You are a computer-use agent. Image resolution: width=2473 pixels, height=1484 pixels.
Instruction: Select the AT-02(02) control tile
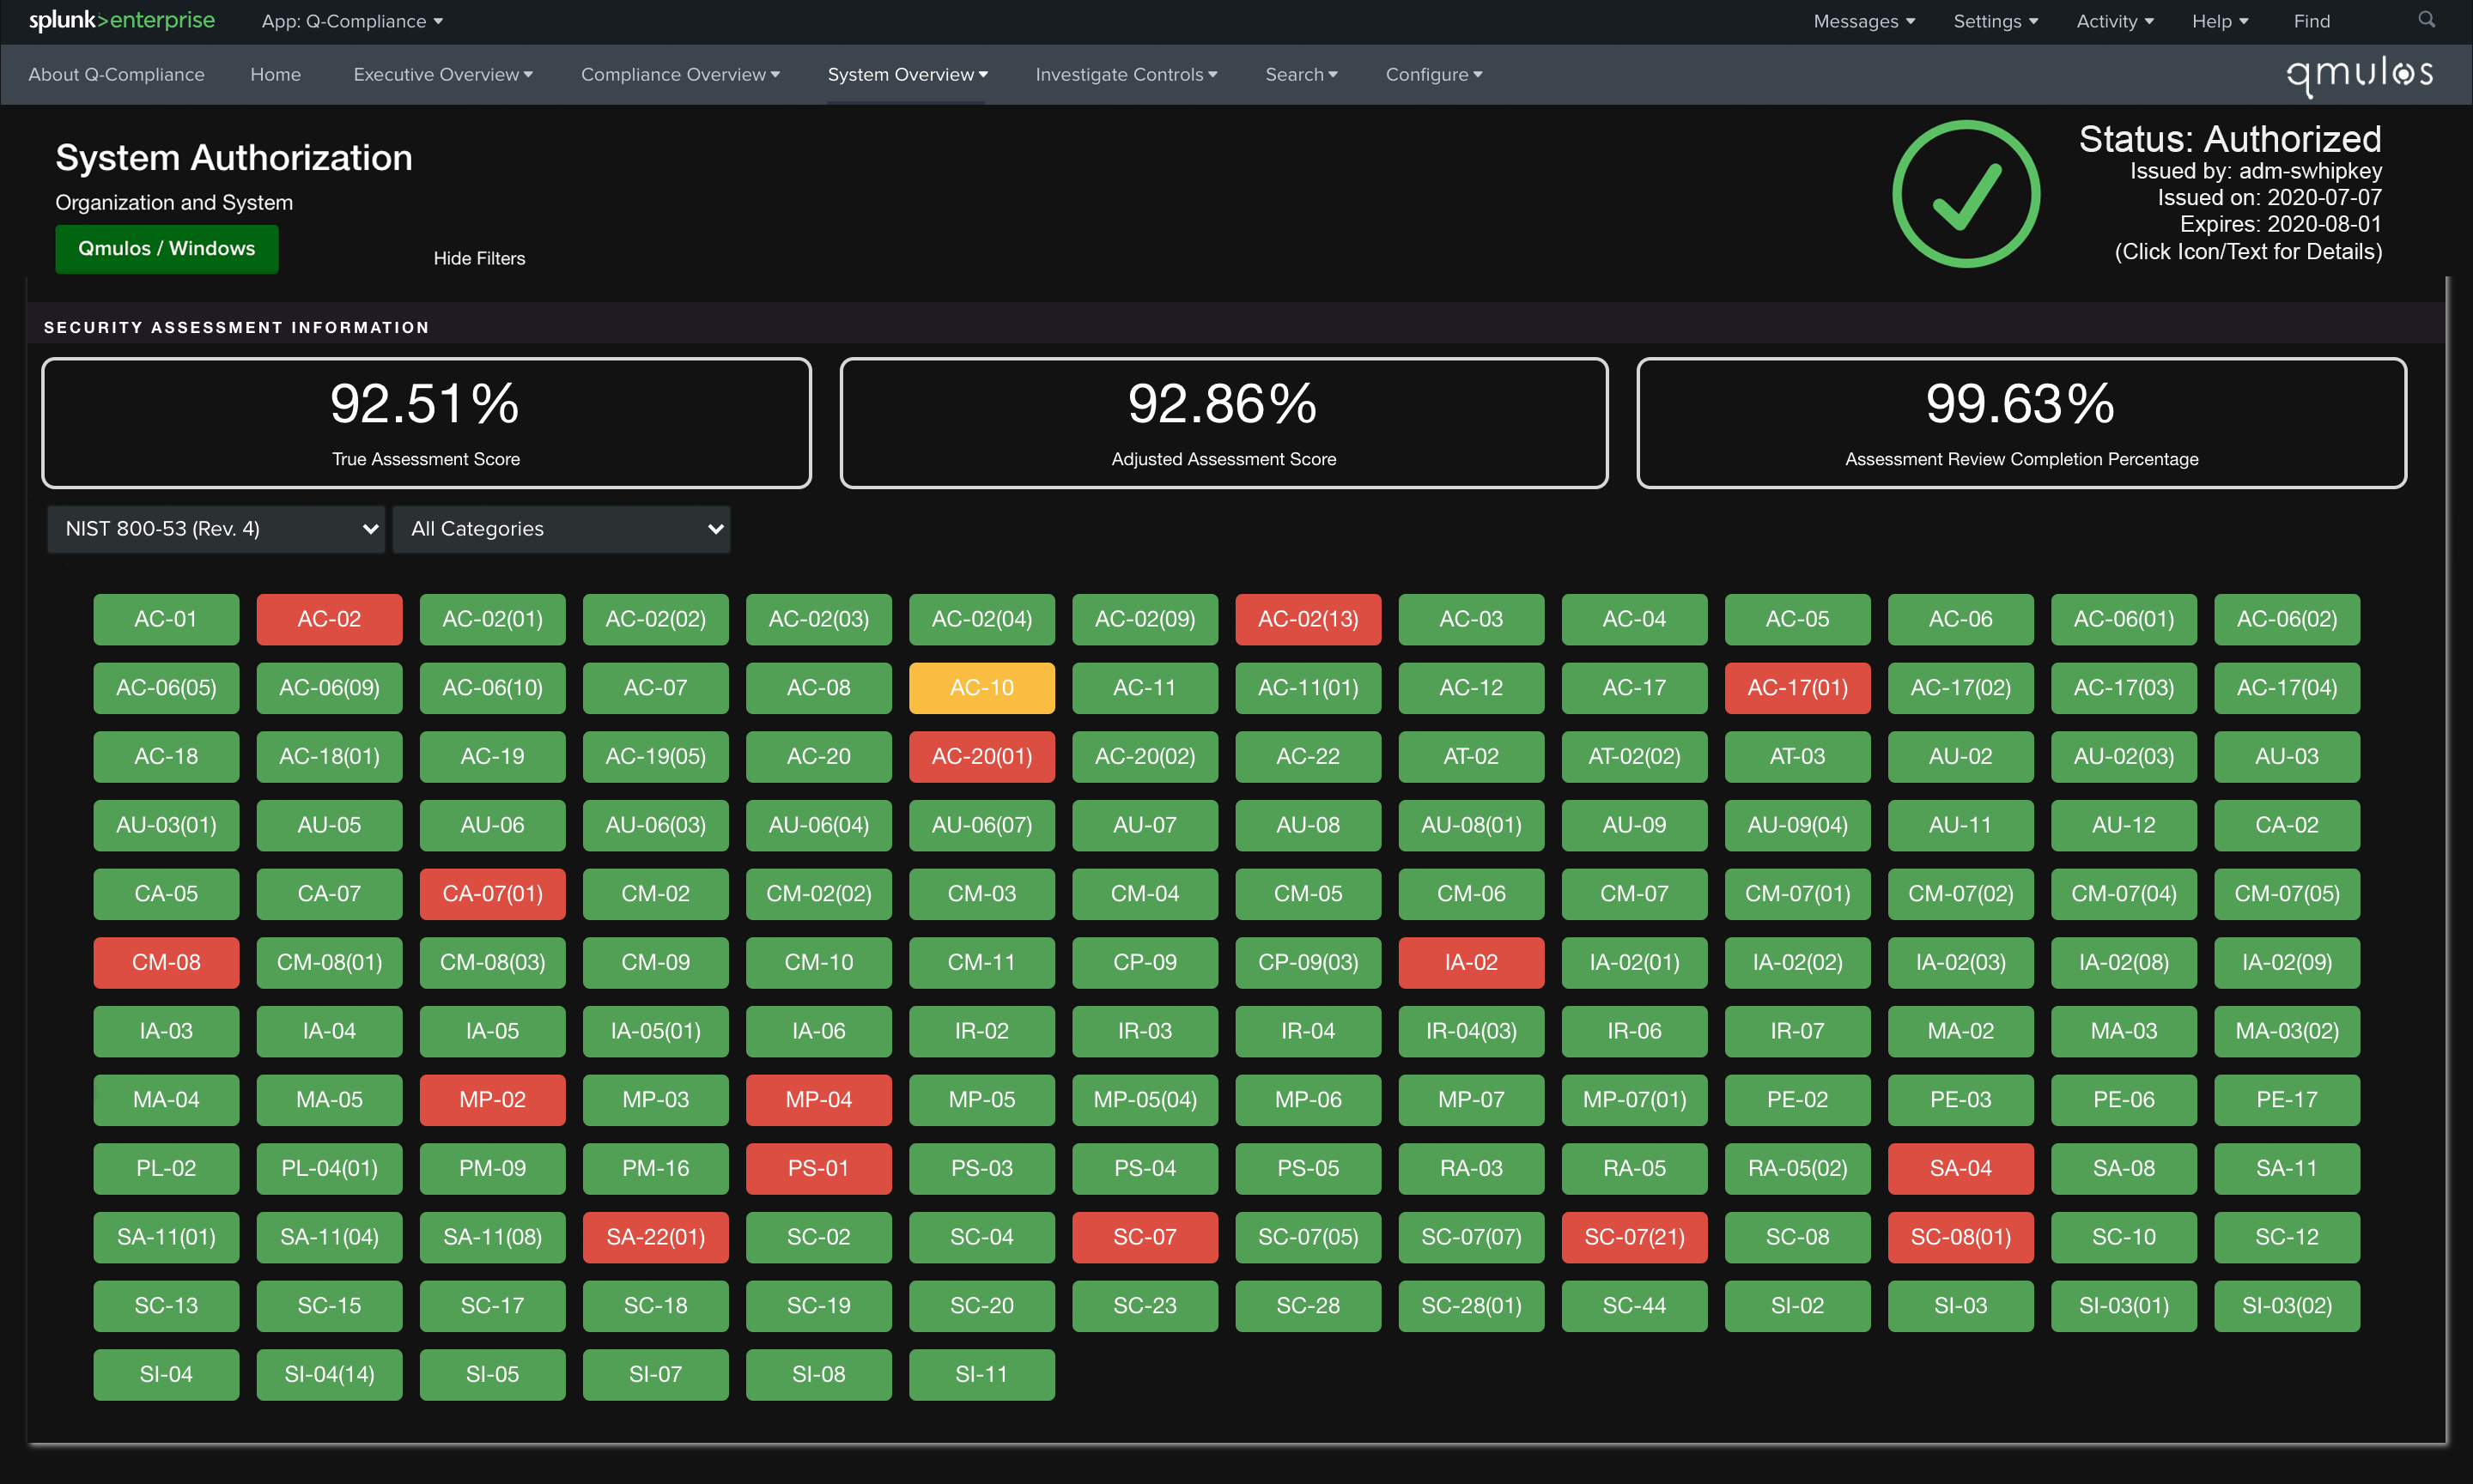[1634, 757]
